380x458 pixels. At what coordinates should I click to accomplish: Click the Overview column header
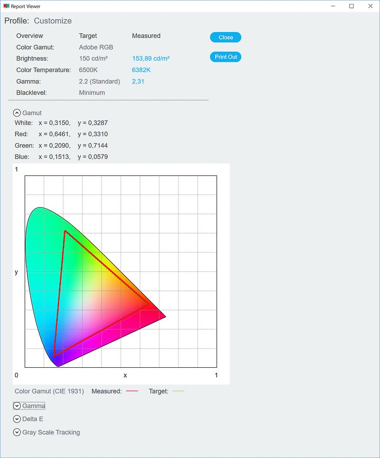click(x=29, y=36)
